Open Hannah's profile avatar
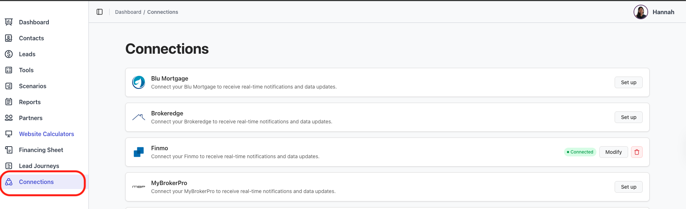Viewport: 686px width, 209px height. [x=640, y=12]
